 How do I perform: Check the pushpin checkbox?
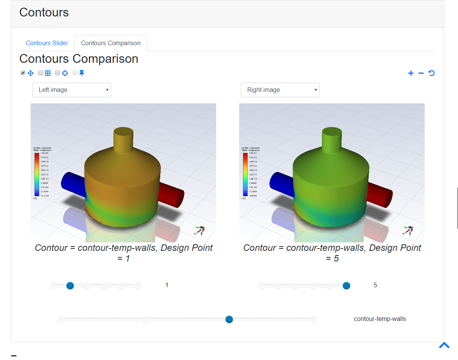[x=75, y=73]
